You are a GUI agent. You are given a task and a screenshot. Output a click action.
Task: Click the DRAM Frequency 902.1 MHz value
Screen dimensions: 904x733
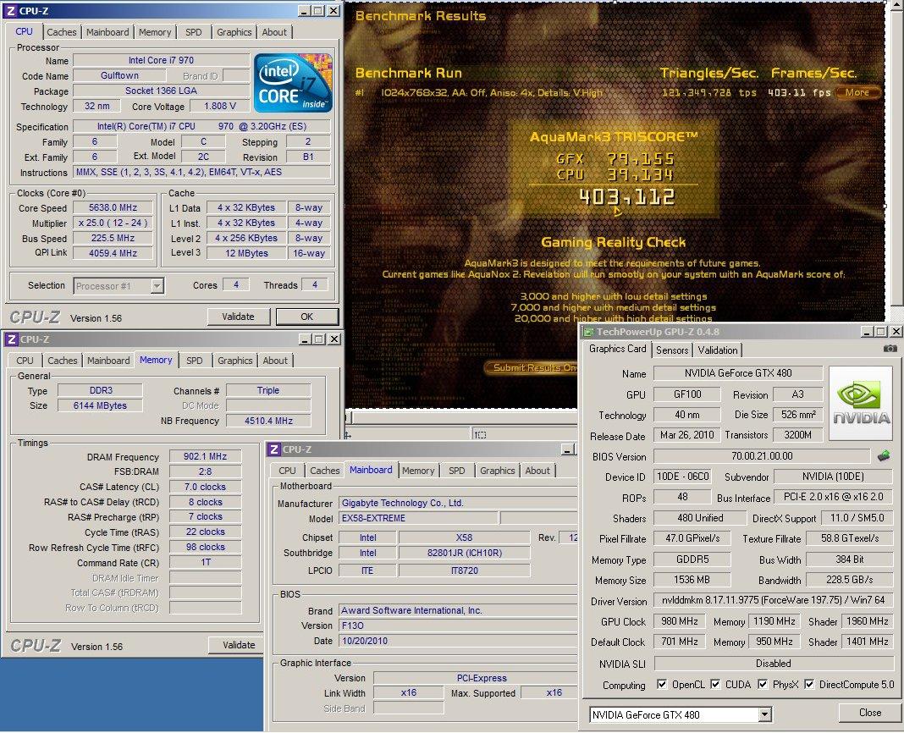click(x=205, y=456)
